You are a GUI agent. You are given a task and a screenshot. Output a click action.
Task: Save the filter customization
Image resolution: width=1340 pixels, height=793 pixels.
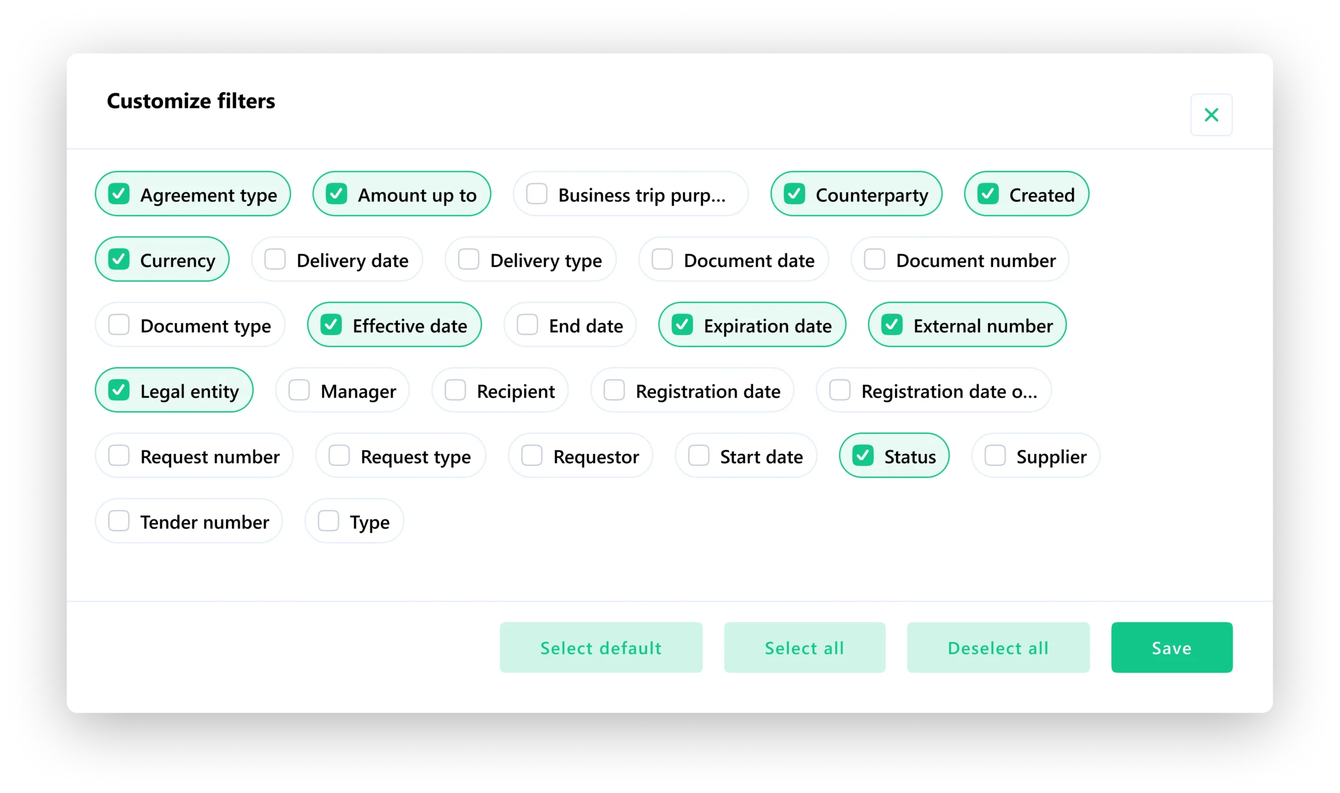click(x=1171, y=647)
